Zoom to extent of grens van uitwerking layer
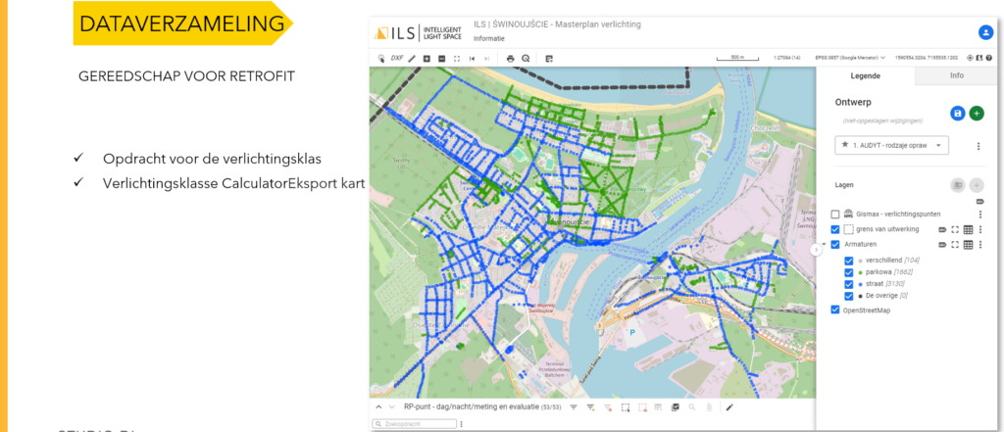The image size is (1004, 432). tap(954, 229)
